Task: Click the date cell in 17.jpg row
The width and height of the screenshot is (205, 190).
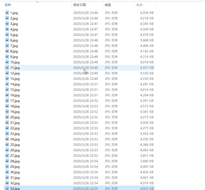Action: click(x=86, y=100)
